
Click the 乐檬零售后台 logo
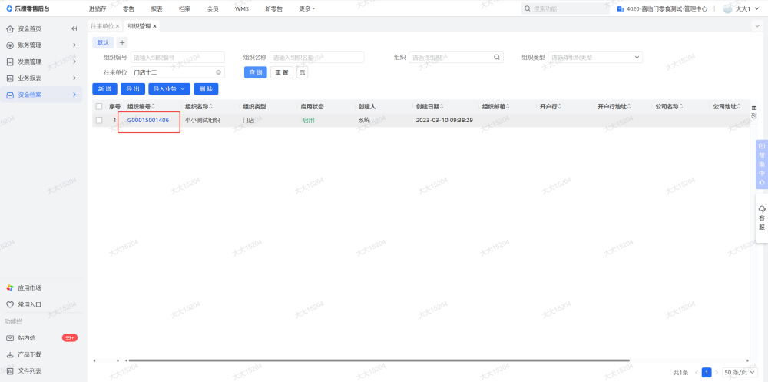point(28,8)
